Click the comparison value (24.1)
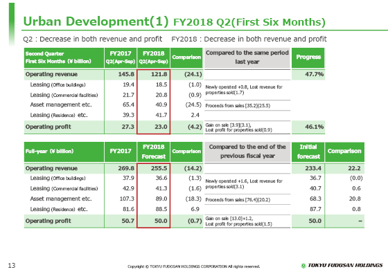 click(x=193, y=74)
